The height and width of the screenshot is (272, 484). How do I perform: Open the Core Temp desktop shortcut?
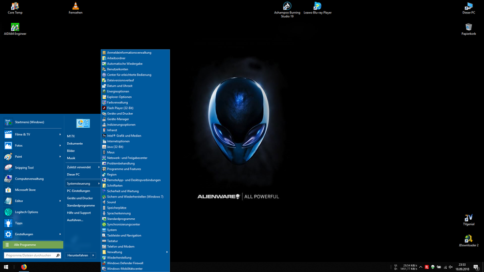[x=15, y=7]
